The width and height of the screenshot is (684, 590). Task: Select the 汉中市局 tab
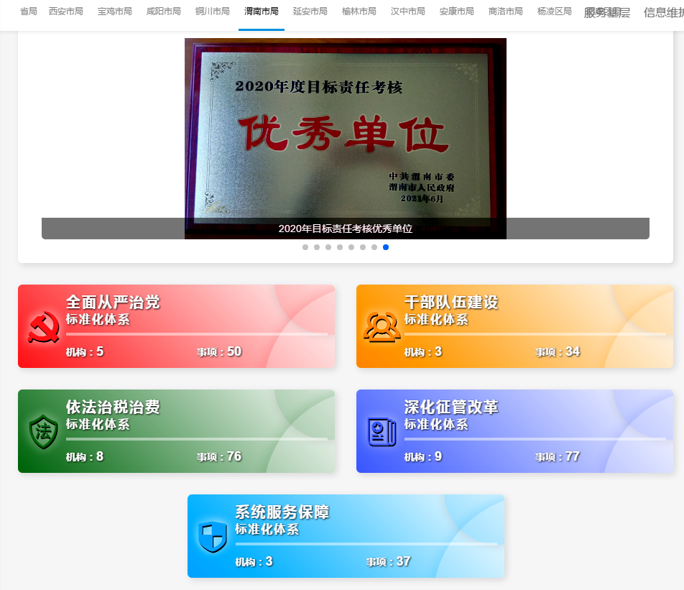coord(408,11)
